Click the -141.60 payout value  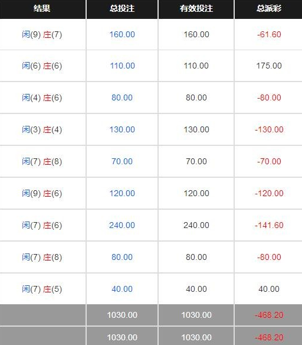click(269, 225)
